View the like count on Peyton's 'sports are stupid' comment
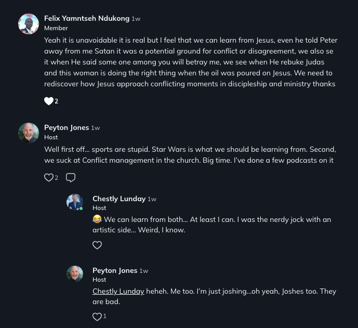This screenshot has width=358, height=328. [x=57, y=178]
